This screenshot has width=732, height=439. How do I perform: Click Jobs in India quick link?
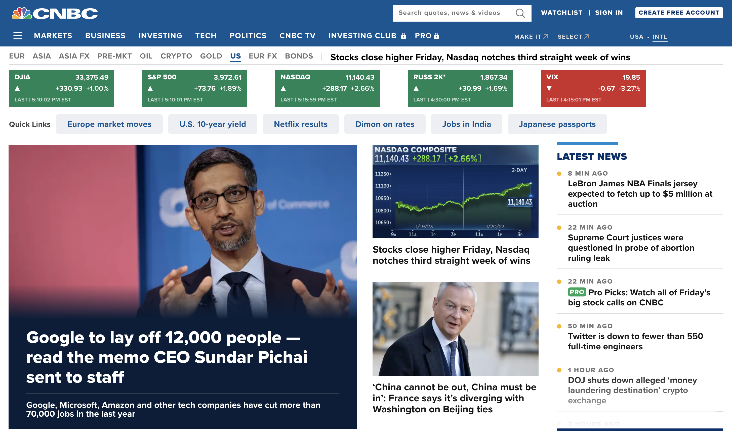click(467, 124)
